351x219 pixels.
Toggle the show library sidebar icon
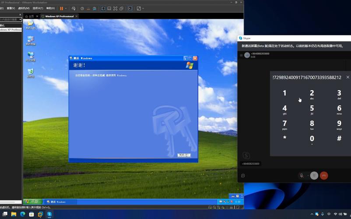[x=103, y=8]
